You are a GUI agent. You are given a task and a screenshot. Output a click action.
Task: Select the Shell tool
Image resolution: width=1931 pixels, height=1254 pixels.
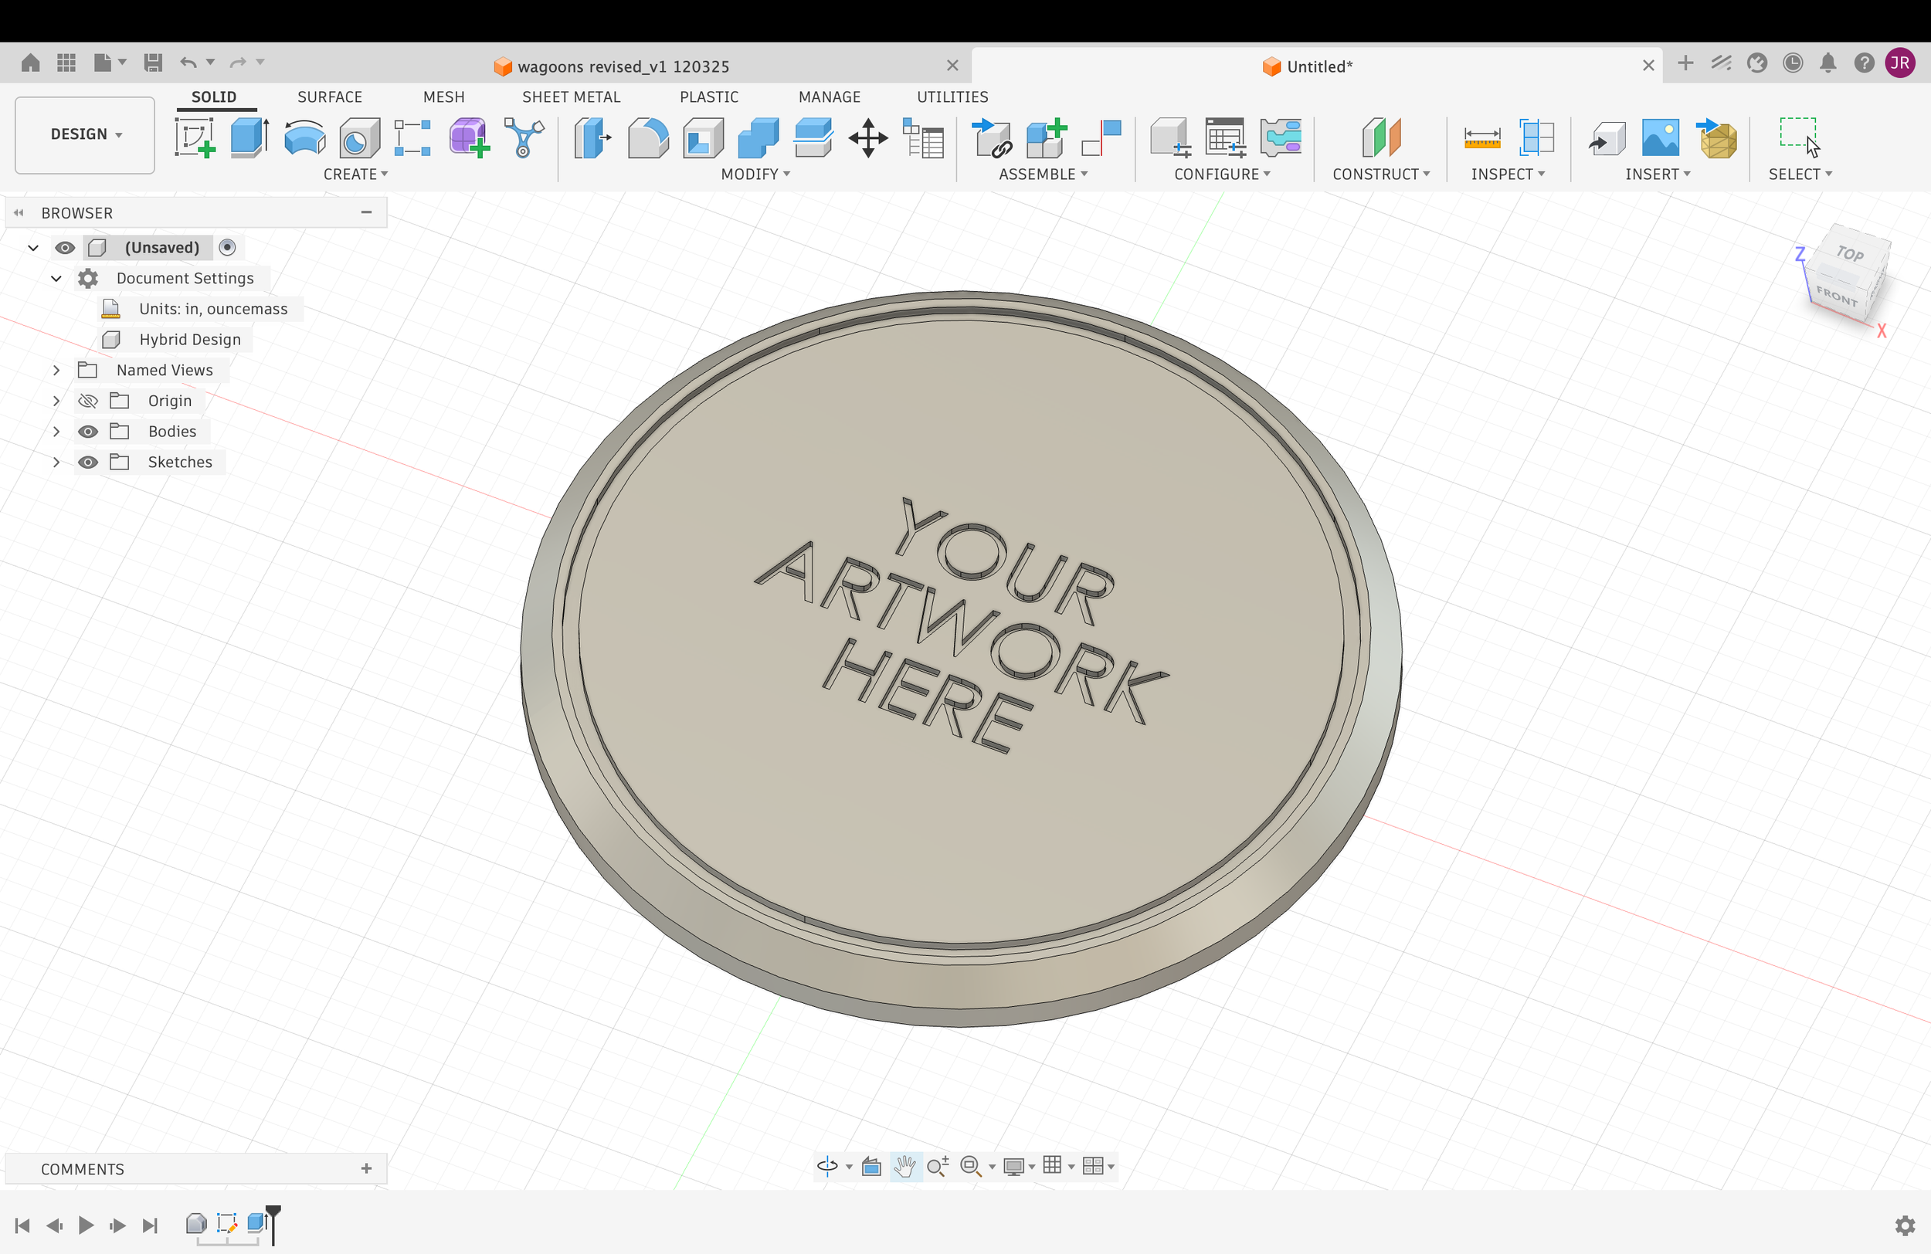[703, 137]
